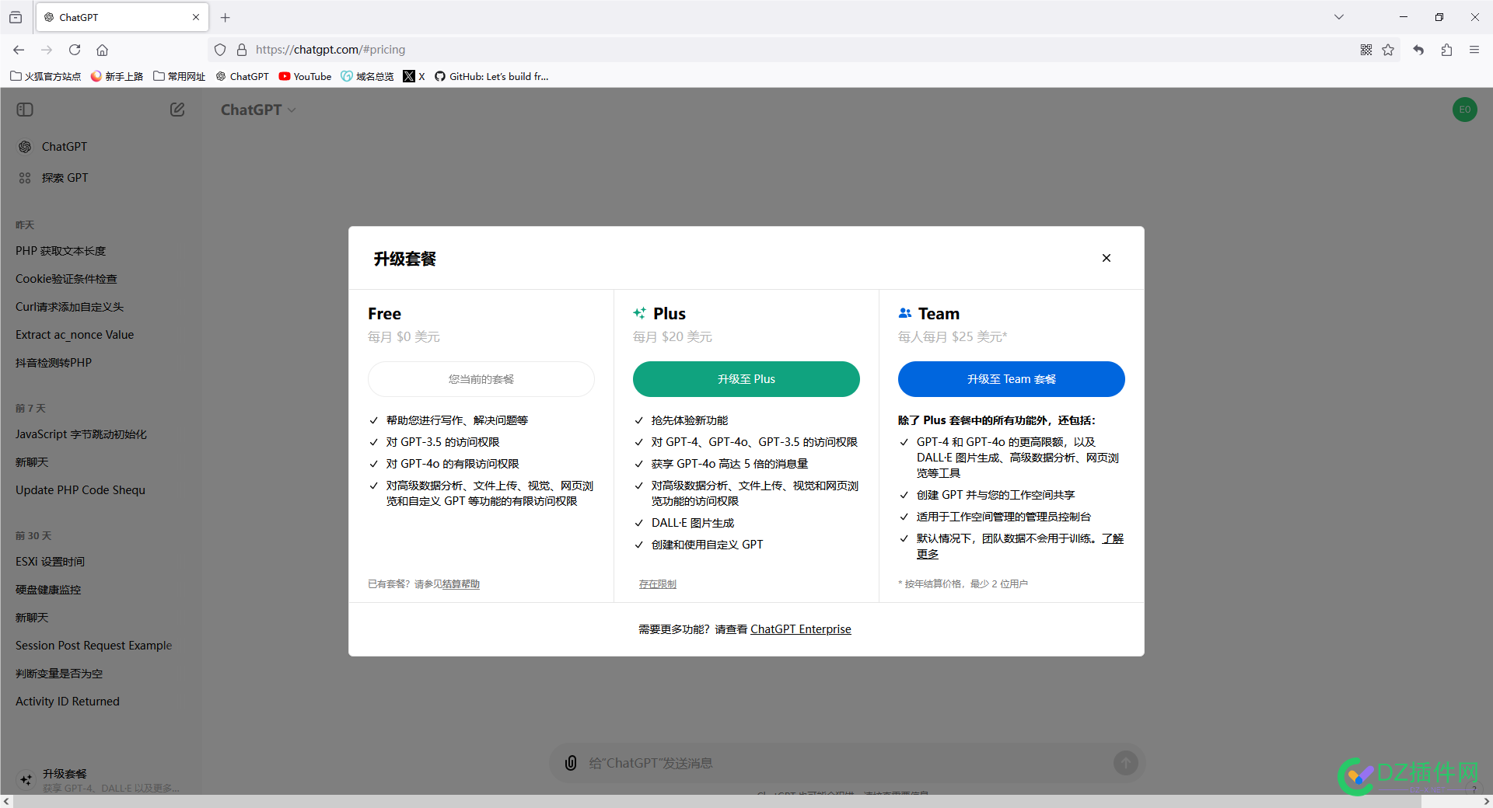Reload the page with refresh icon

75,50
